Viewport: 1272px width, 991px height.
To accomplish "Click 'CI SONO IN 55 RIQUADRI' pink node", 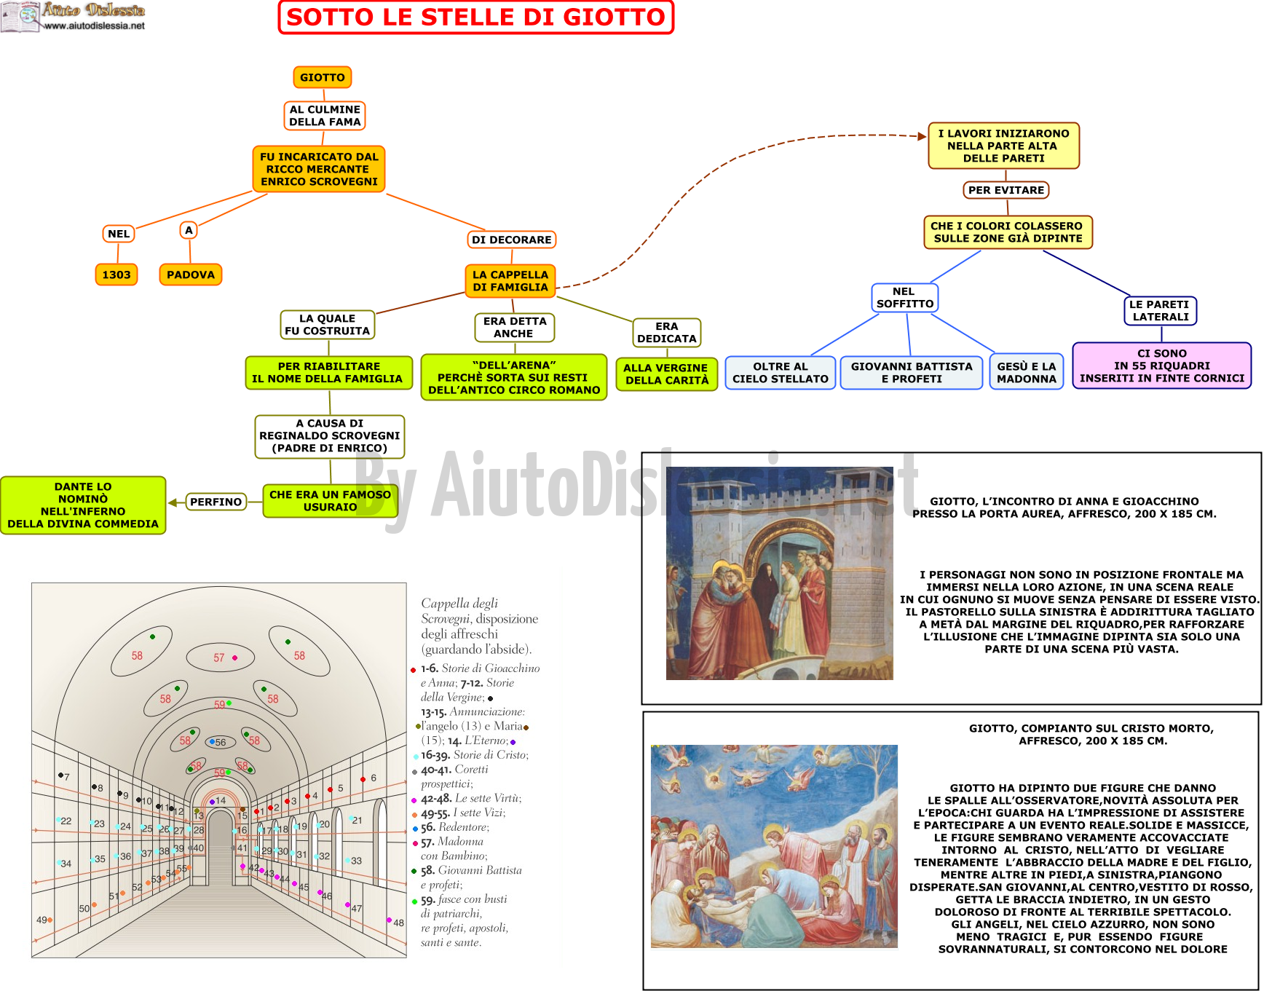I will 1162,366.
